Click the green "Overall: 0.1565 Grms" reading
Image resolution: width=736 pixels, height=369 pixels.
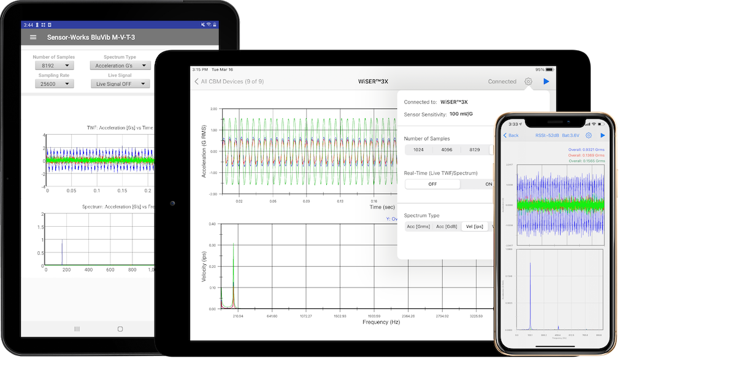pos(586,161)
